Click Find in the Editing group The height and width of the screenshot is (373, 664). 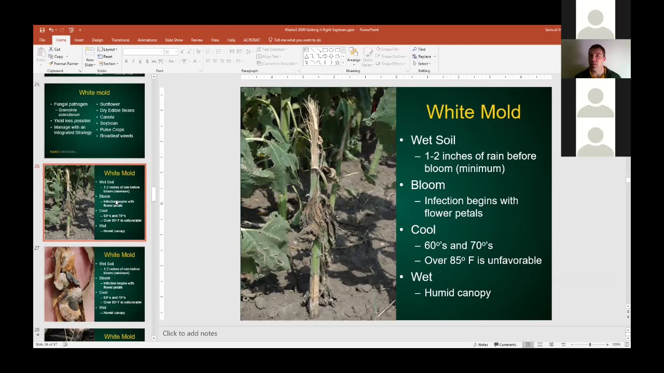(419, 49)
